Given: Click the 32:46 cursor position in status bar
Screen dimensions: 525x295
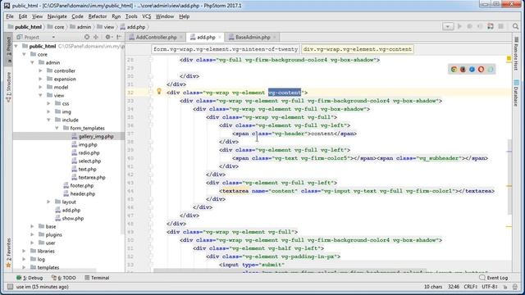Looking at the screenshot, I should [x=454, y=287].
